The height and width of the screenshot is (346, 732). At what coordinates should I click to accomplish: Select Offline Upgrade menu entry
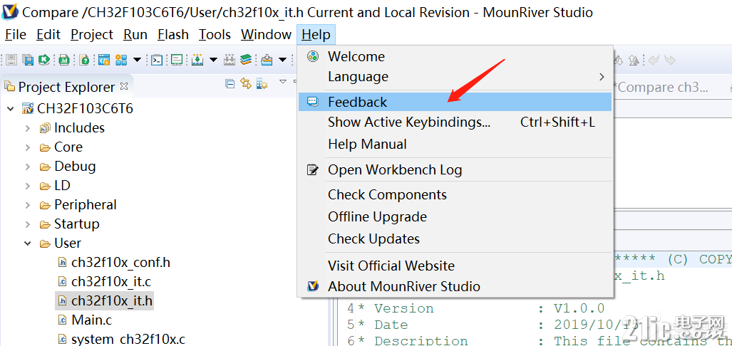click(x=455, y=217)
